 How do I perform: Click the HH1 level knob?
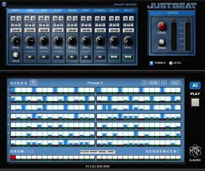tap(30, 40)
